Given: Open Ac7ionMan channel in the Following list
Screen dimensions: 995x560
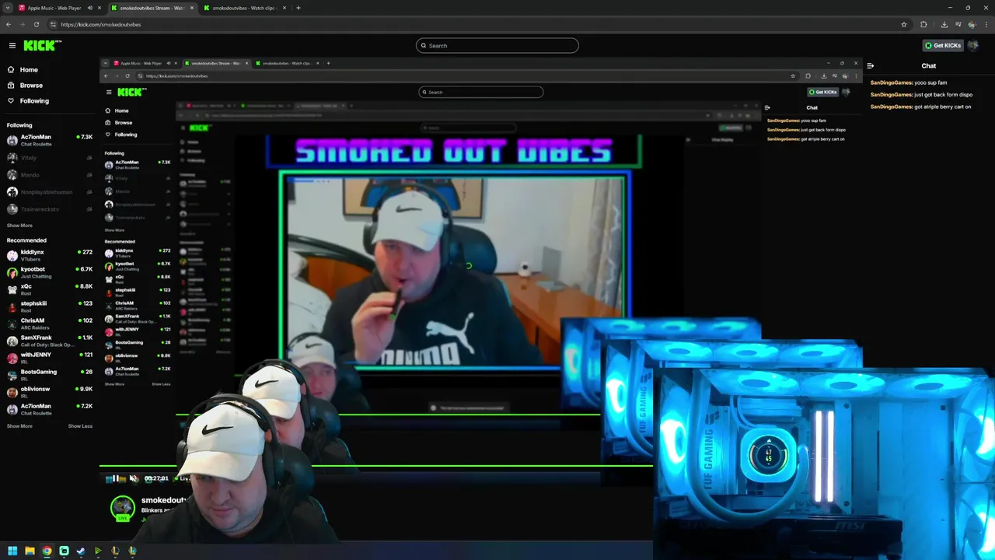Looking at the screenshot, I should [x=49, y=140].
